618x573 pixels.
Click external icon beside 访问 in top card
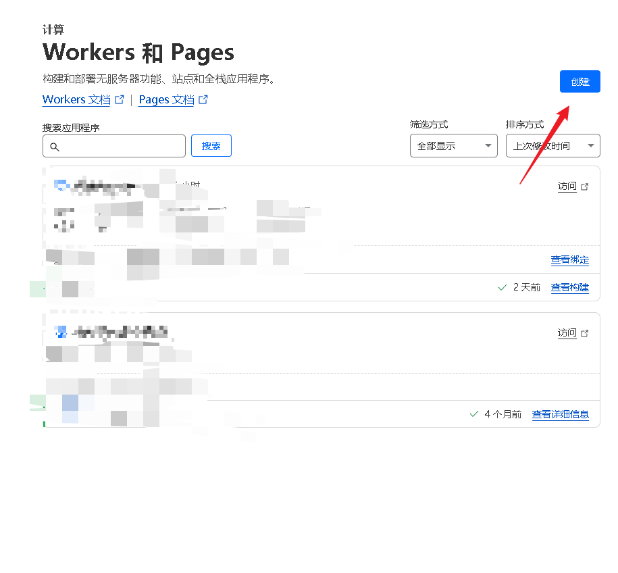point(585,187)
